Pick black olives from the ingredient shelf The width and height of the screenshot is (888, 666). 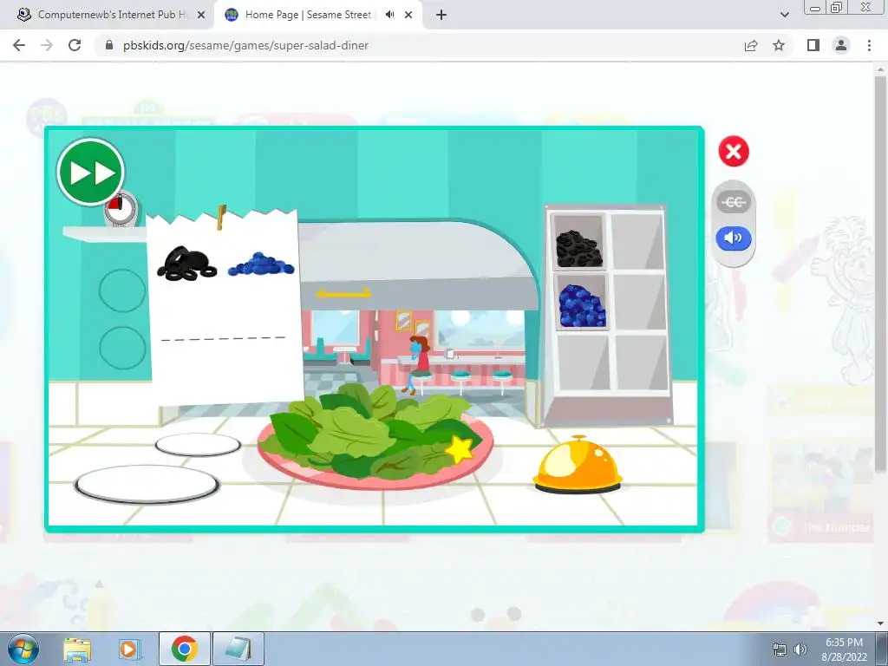(578, 247)
